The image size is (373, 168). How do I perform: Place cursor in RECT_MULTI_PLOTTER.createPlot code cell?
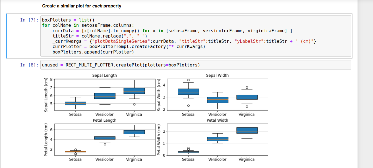coord(196,65)
